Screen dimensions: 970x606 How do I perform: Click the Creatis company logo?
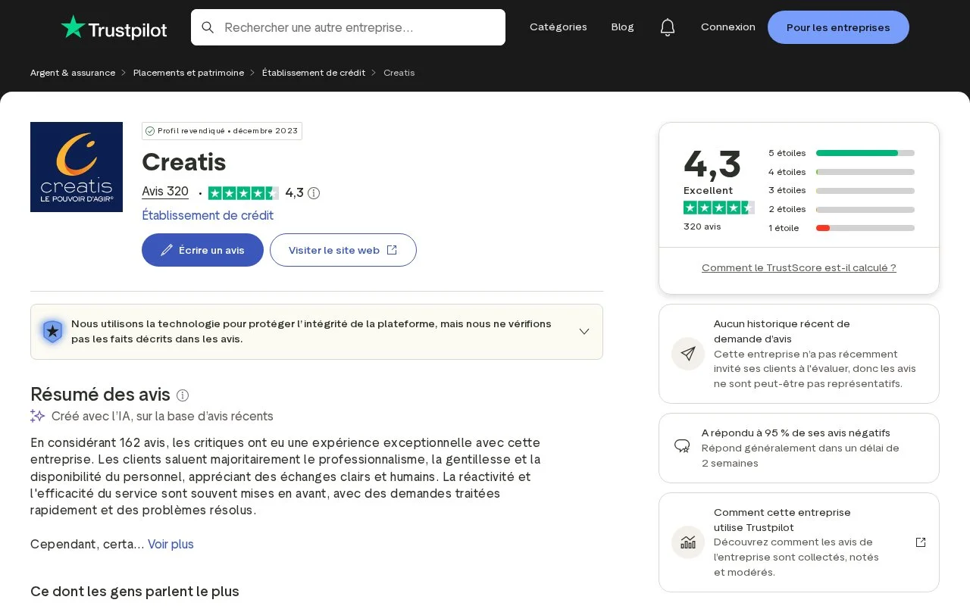(x=77, y=167)
